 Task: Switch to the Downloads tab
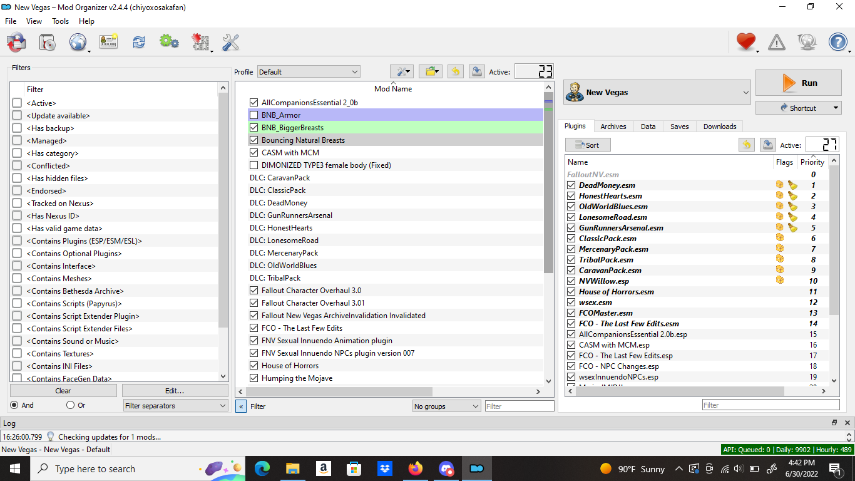(x=720, y=127)
